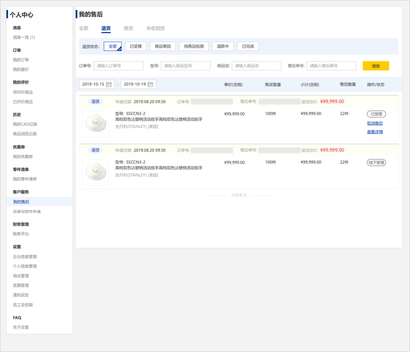Viewport: 410px width, 352px height.
Task: Open the 全部 after-sales tab
Action: (84, 29)
